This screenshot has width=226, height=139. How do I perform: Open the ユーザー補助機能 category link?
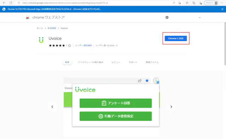pyautogui.click(x=83, y=46)
